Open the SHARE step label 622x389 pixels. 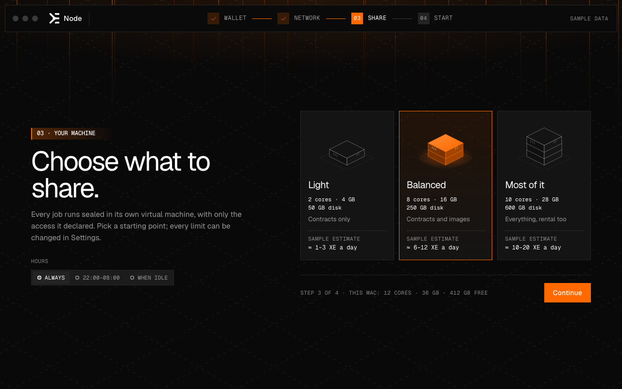pos(377,18)
